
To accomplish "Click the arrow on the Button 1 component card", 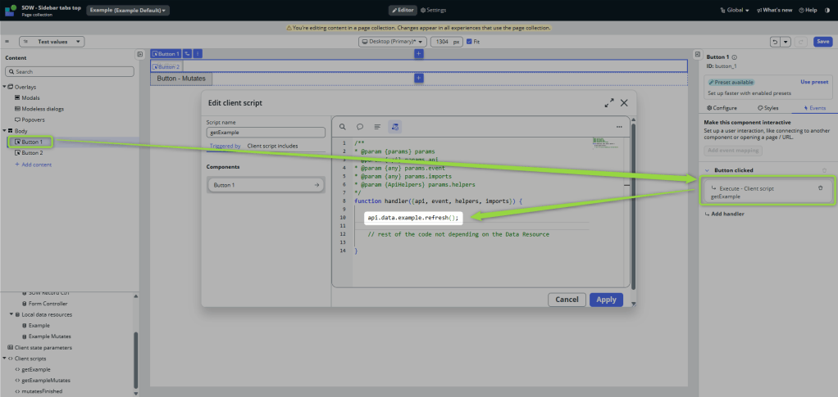I will point(317,185).
